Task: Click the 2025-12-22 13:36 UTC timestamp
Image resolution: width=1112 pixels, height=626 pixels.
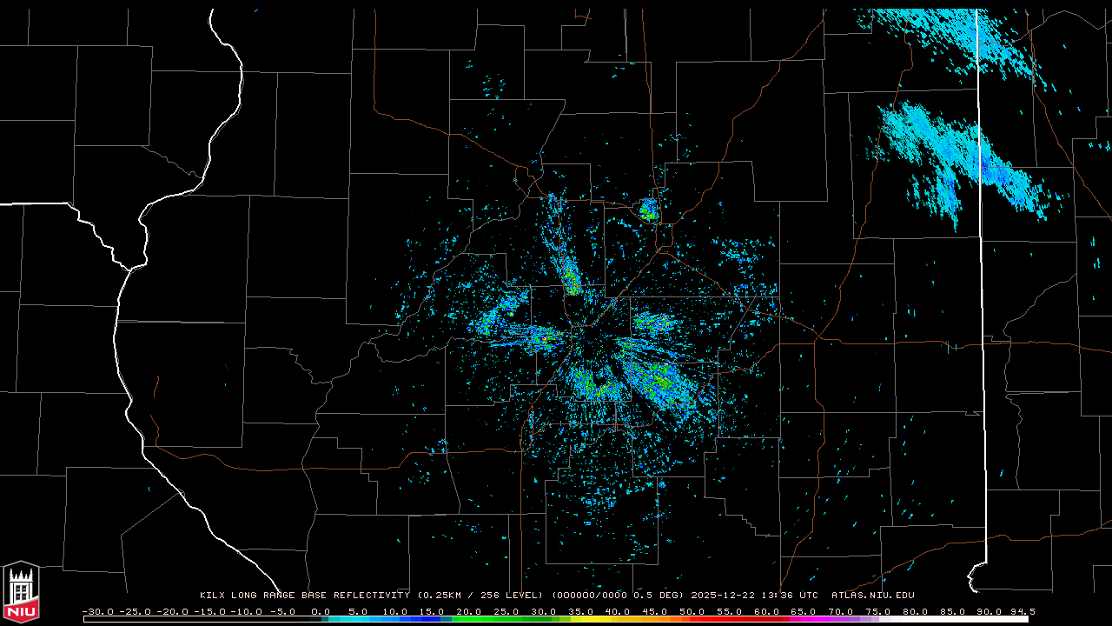Action: 754,596
